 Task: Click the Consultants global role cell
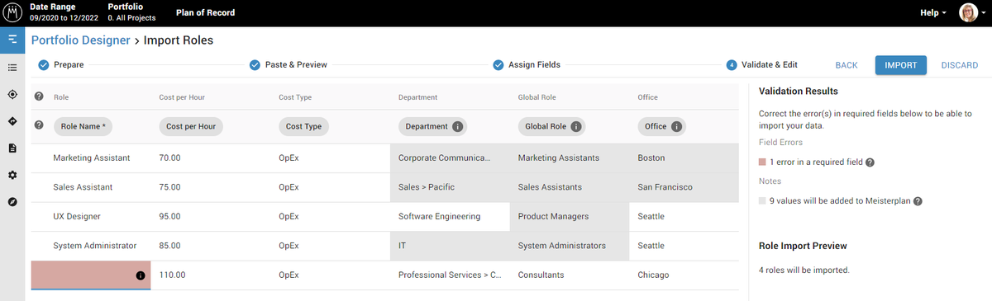click(570, 275)
